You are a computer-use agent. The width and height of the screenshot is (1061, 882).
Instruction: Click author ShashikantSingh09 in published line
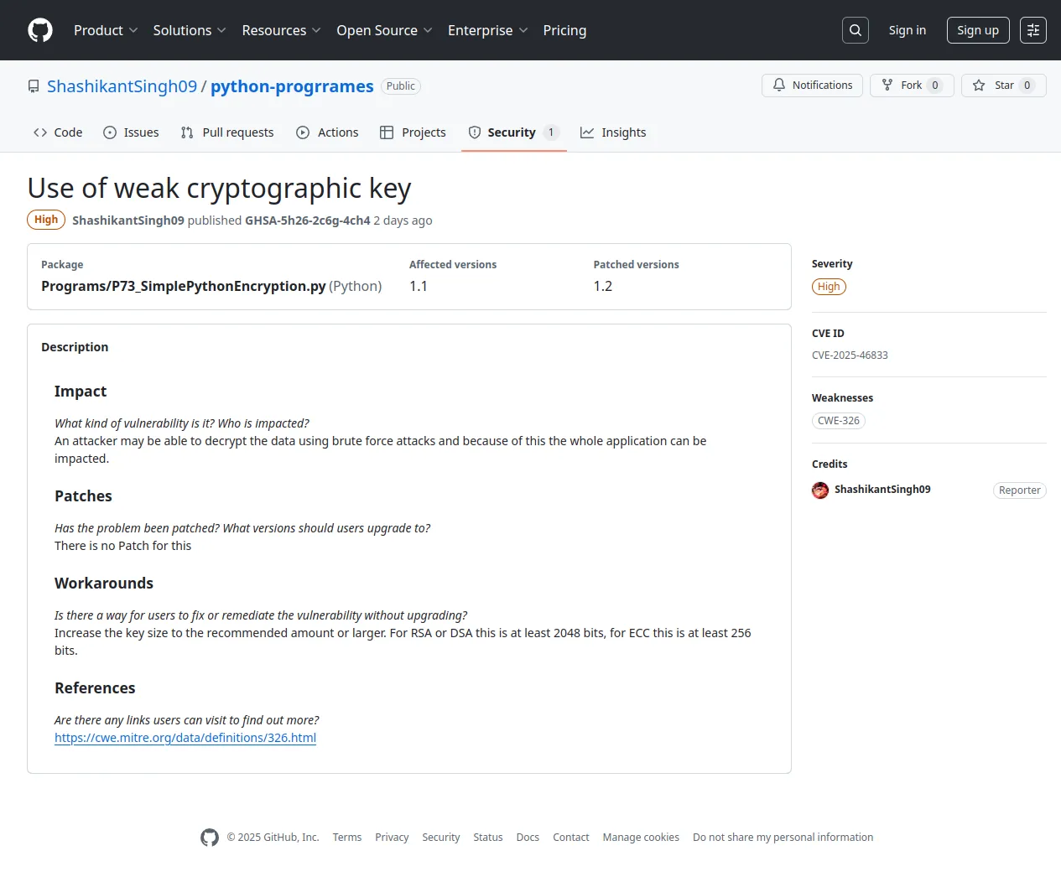coord(128,220)
